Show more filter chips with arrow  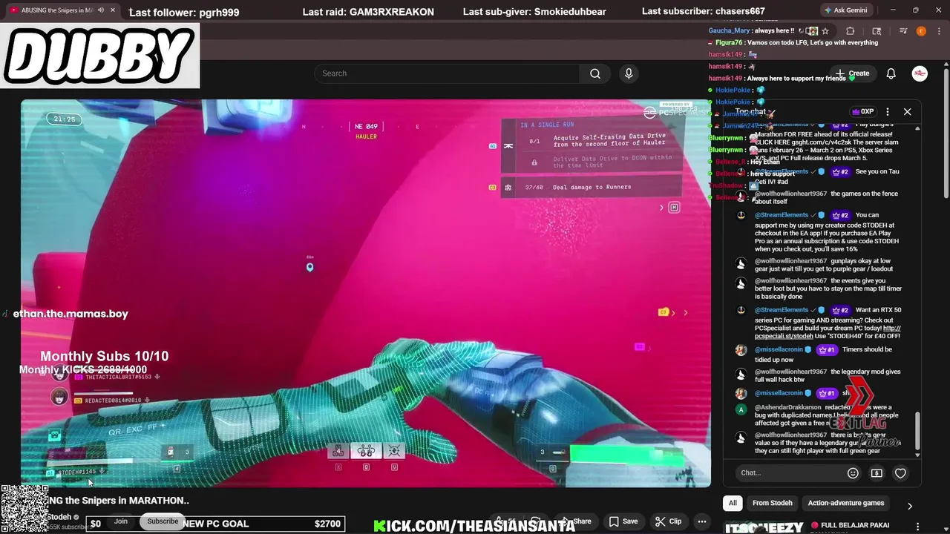click(x=910, y=506)
